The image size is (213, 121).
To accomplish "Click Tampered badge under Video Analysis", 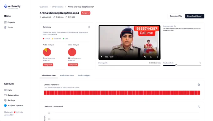I will click(x=73, y=65).
